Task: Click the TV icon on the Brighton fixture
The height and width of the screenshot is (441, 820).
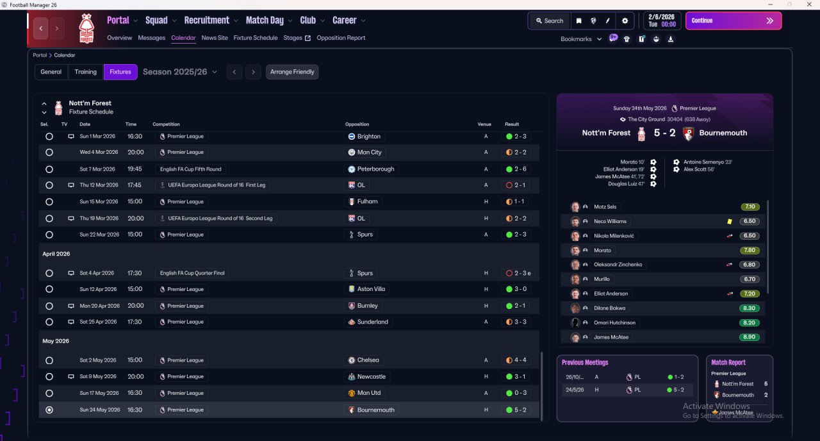Action: pos(71,137)
